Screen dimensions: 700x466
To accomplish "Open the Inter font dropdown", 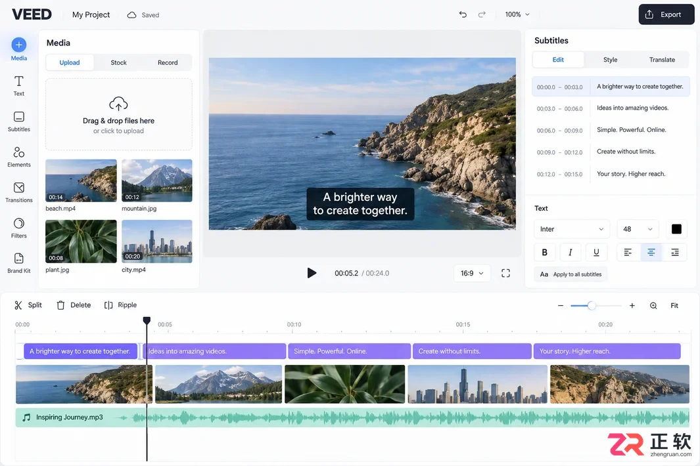I will [571, 229].
